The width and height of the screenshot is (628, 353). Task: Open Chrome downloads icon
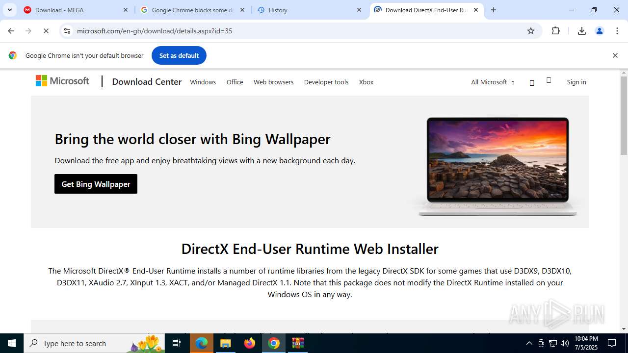point(582,31)
